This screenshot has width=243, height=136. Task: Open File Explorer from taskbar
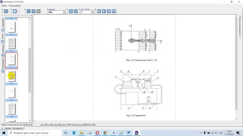coord(82,133)
